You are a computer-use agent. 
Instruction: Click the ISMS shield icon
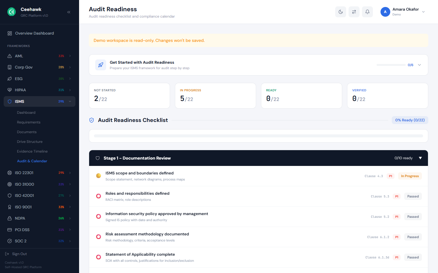(9, 102)
